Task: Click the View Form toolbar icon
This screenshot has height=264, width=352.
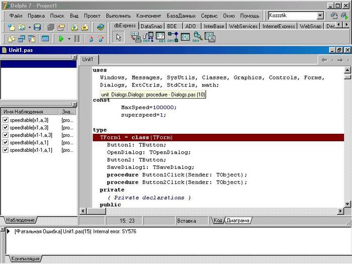Action: coord(22,39)
